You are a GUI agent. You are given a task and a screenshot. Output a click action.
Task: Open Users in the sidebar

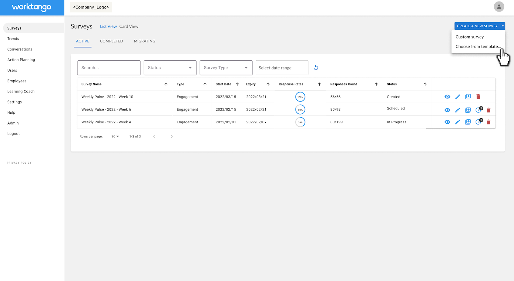click(12, 70)
